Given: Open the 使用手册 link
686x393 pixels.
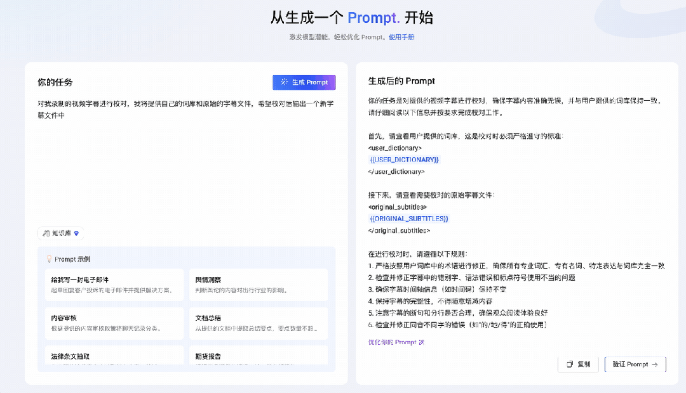Looking at the screenshot, I should point(401,37).
